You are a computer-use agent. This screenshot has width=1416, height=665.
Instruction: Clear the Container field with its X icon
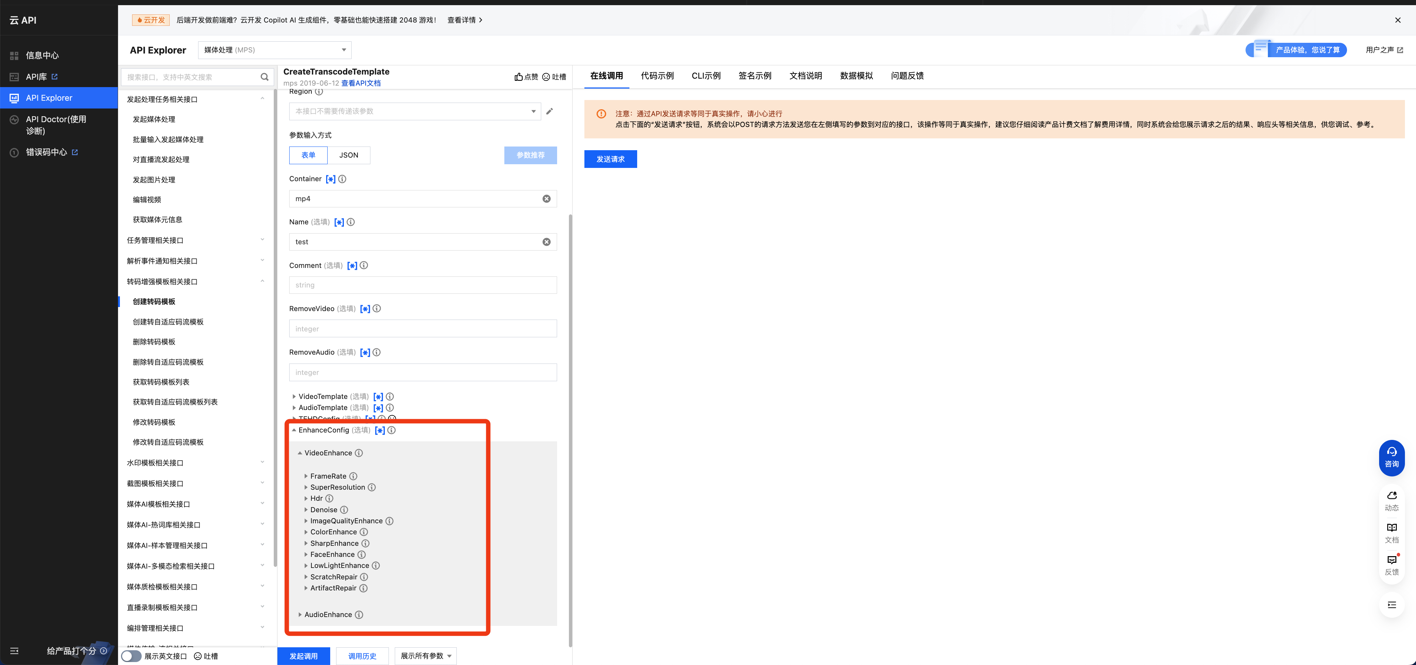tap(546, 199)
